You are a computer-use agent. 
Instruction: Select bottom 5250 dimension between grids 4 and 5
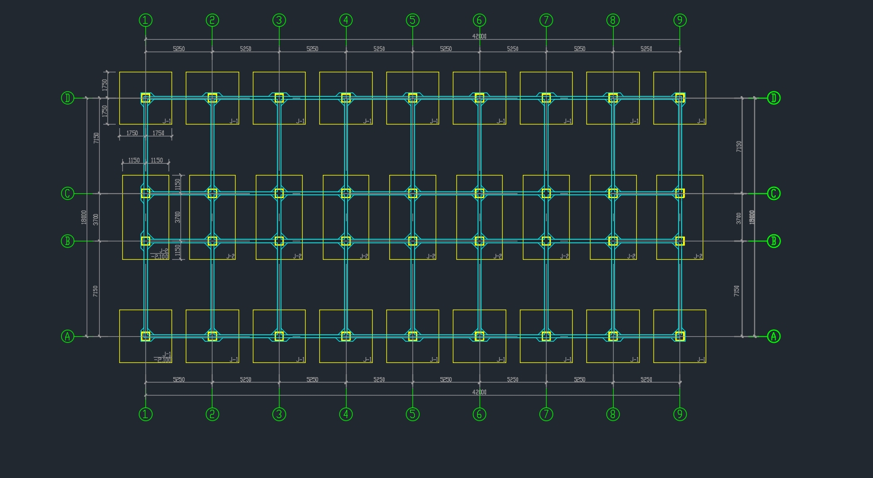(379, 380)
